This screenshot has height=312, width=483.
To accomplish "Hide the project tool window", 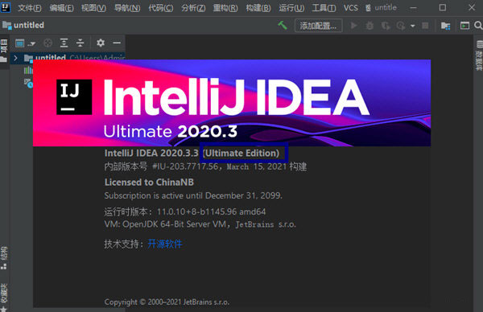I will coord(117,43).
